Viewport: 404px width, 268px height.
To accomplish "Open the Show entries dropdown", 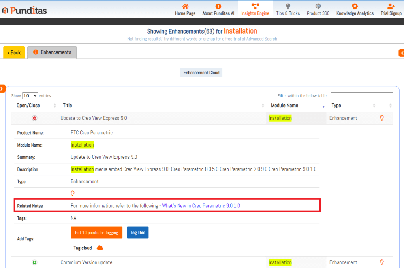I will tap(30, 96).
